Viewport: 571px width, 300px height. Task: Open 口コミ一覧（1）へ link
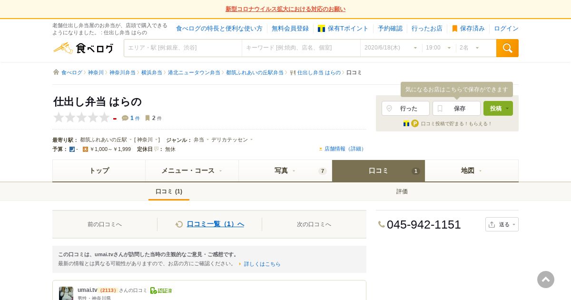click(215, 224)
